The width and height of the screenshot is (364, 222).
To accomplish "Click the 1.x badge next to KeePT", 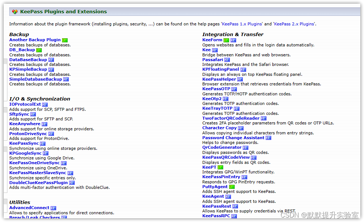I will pos(220,168).
